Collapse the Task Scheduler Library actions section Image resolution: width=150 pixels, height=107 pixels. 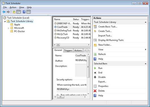[145, 22]
